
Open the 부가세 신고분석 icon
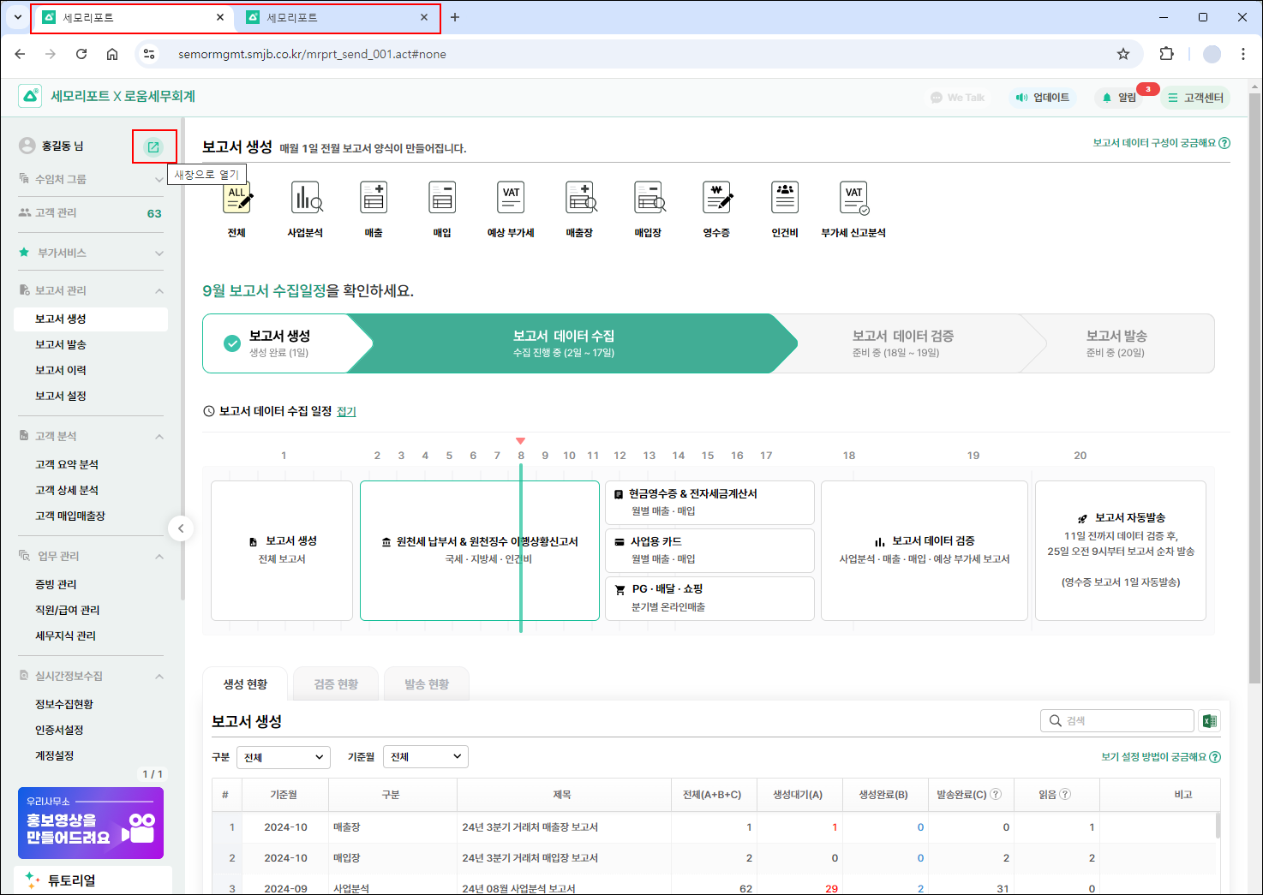click(x=853, y=199)
